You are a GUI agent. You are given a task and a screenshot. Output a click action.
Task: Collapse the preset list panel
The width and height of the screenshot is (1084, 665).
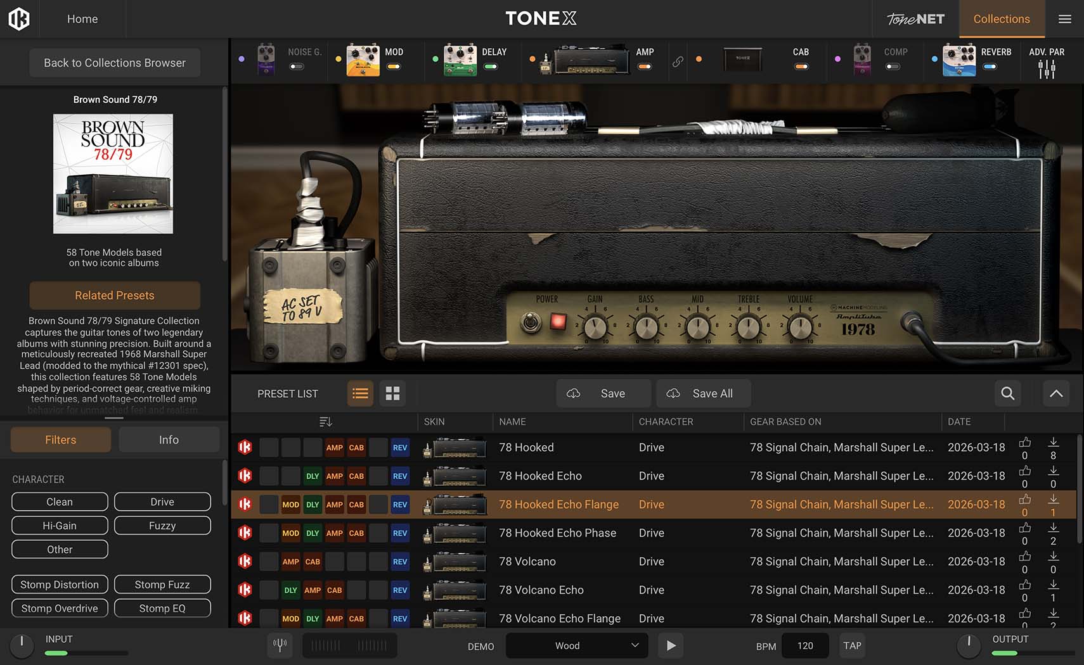(1056, 393)
